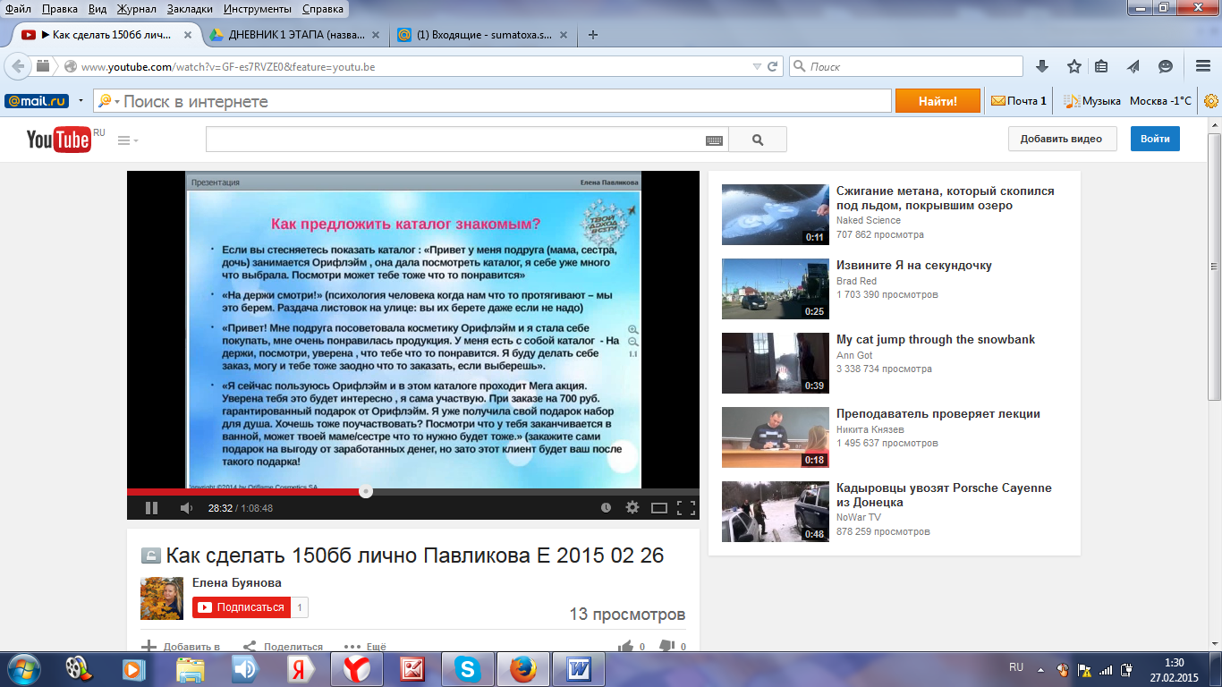Image resolution: width=1222 pixels, height=687 pixels.
Task: Open 'Сжигание метана' suggested video thumbnail
Action: [776, 214]
